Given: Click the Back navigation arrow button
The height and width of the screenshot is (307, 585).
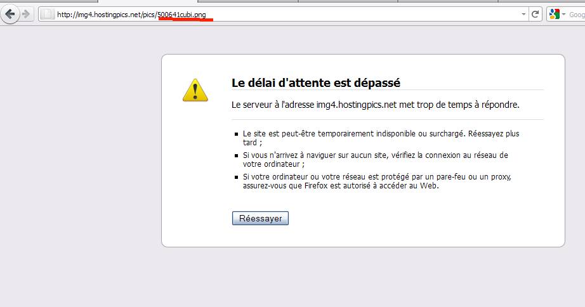Looking at the screenshot, I should [x=10, y=14].
